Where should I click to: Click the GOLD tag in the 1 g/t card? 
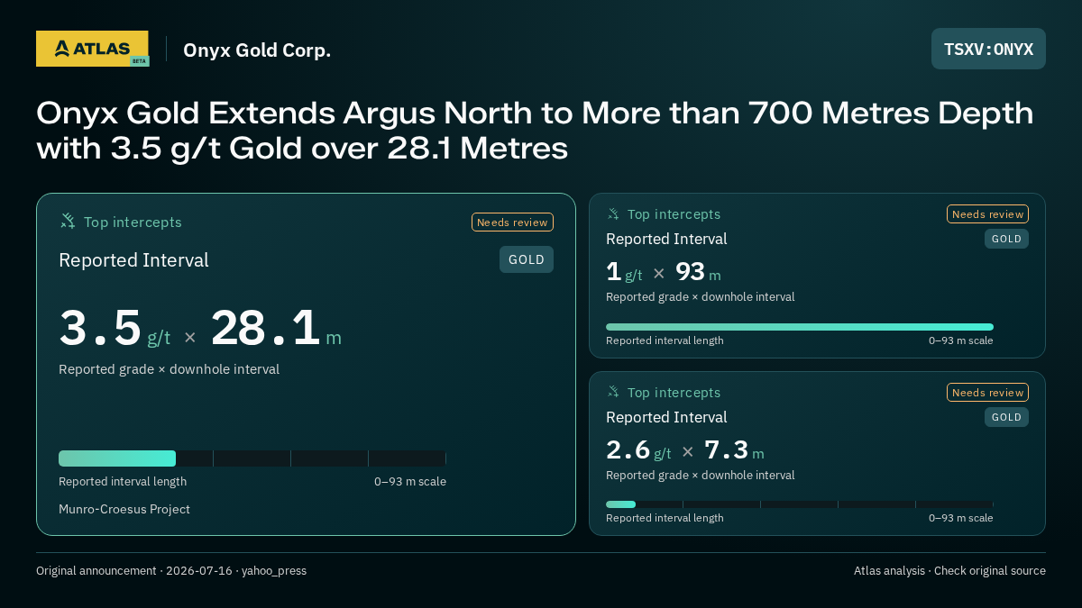tap(1006, 239)
